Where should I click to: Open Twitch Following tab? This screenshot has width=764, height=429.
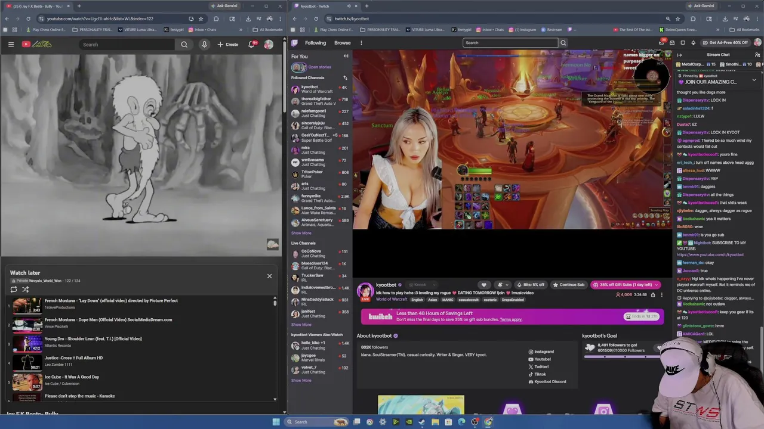(x=315, y=43)
